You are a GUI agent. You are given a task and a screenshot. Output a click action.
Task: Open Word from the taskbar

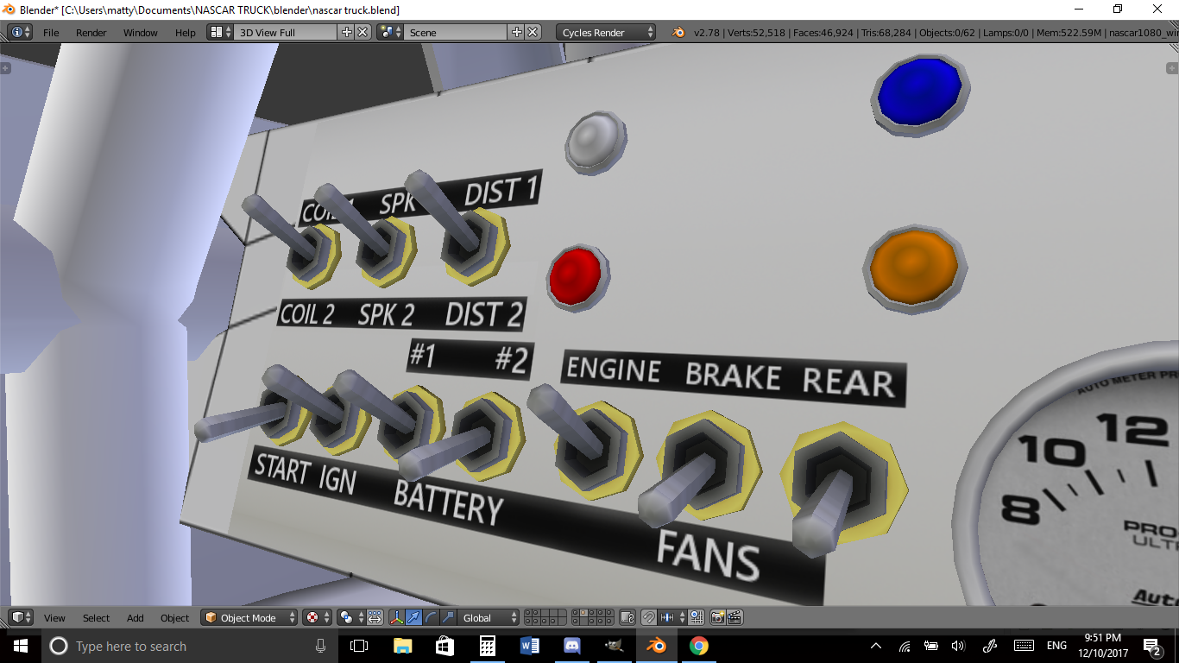[529, 646]
